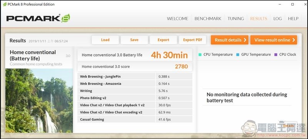The width and height of the screenshot is (308, 139).
Task: Export results as PDF
Action: [x=193, y=40]
